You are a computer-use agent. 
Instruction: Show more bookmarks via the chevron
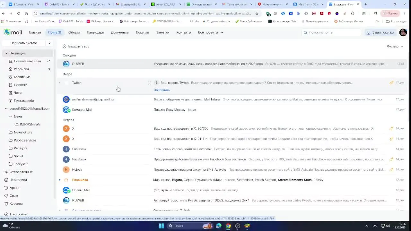[377, 21]
